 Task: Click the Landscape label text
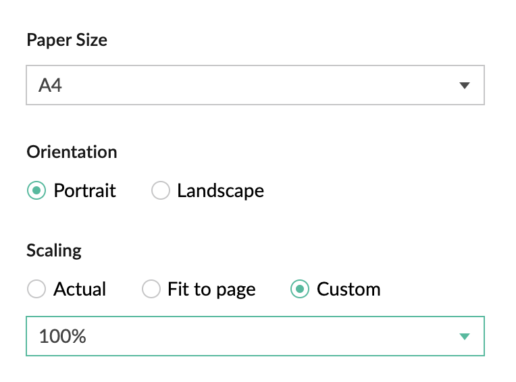click(x=220, y=191)
